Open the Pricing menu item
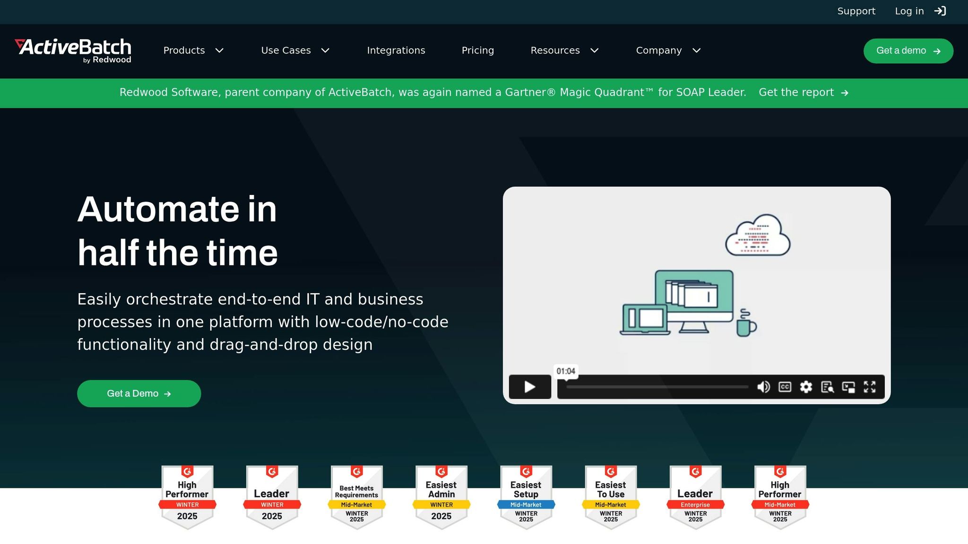Viewport: 968px width, 544px height. [x=477, y=51]
